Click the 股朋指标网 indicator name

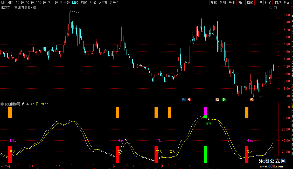point(12,104)
